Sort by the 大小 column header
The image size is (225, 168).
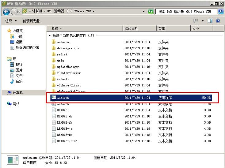[x=202, y=28]
